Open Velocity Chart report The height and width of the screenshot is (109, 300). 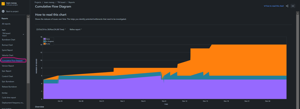pos(8,55)
